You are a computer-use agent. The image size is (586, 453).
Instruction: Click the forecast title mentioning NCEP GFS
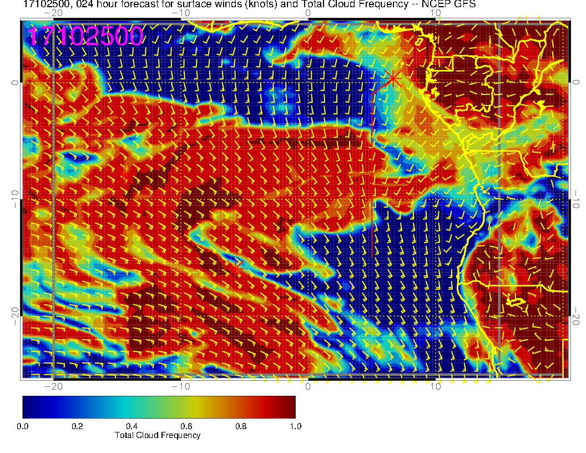[x=249, y=4]
